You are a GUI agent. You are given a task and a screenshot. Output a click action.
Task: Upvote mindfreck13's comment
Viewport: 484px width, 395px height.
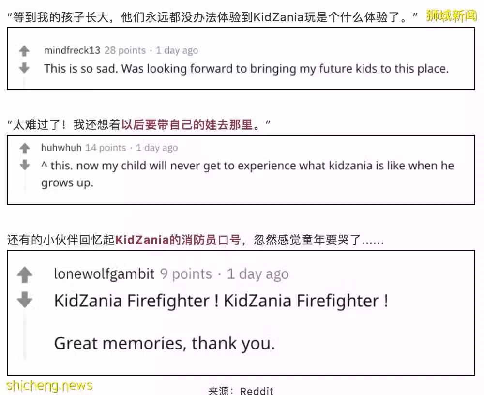[24, 51]
